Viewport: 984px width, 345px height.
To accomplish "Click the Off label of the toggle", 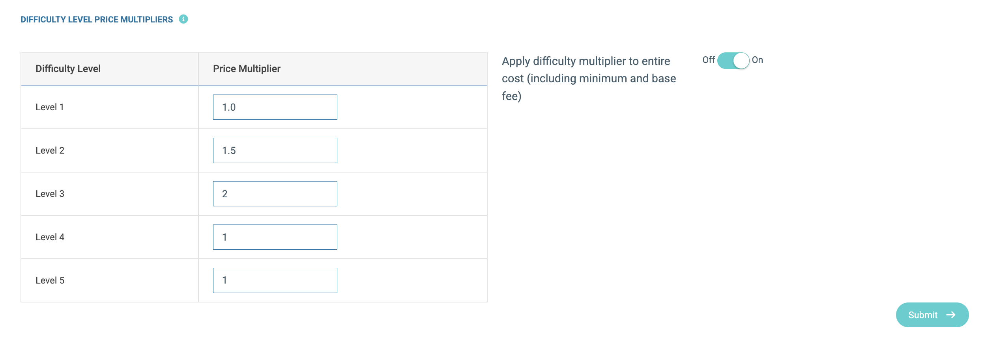I will [x=709, y=60].
